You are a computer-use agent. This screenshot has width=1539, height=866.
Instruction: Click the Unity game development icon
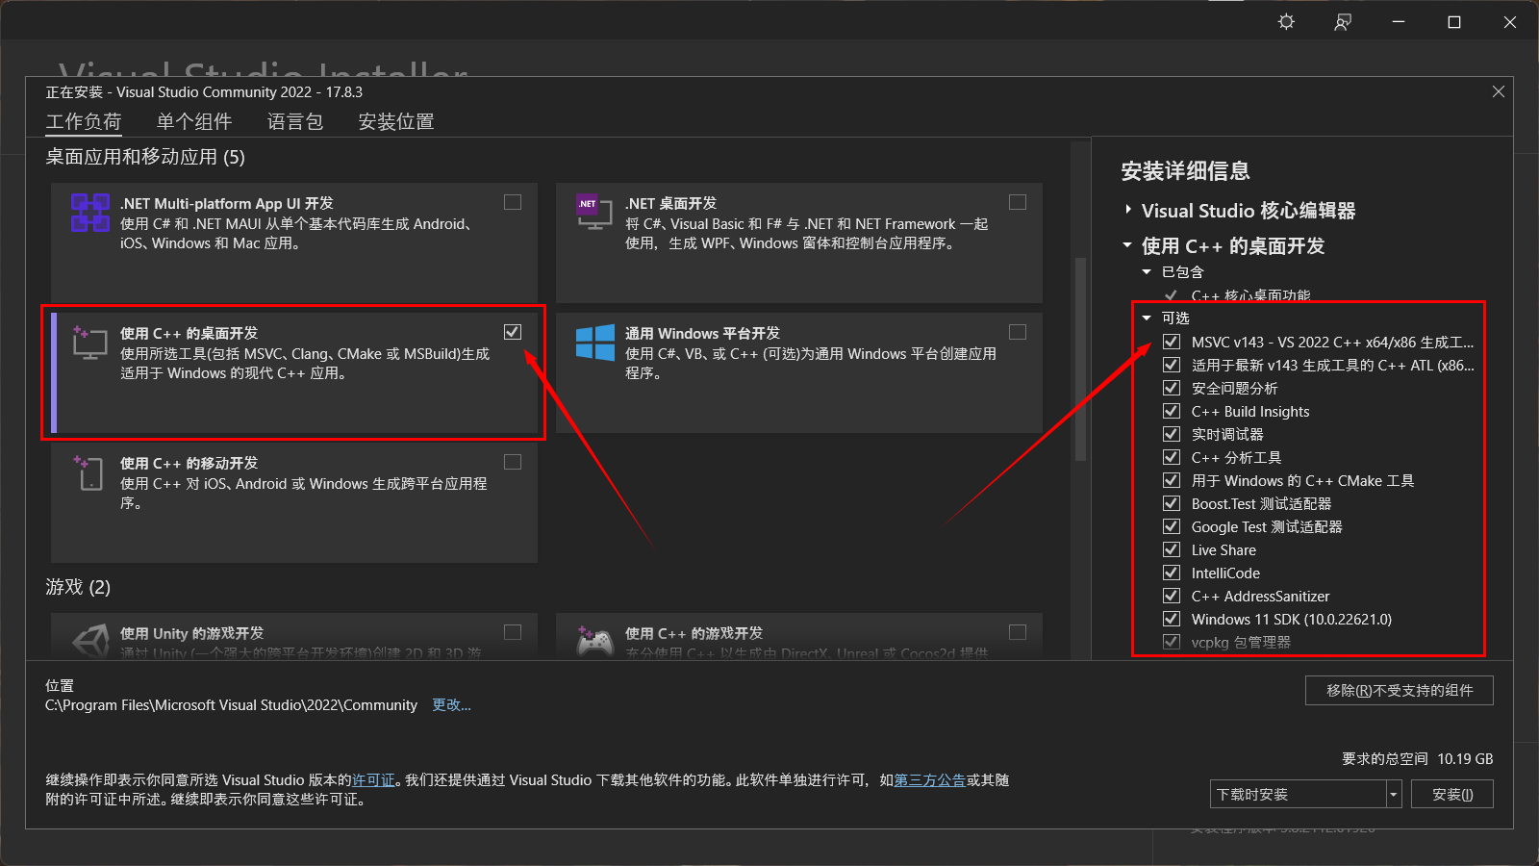click(x=90, y=641)
